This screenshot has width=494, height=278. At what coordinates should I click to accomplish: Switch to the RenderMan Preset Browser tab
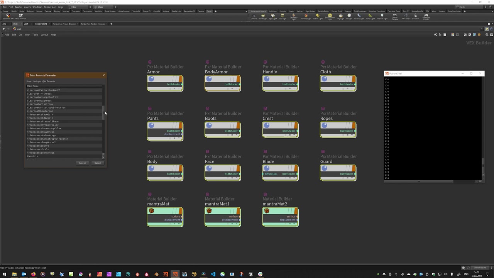[64, 24]
